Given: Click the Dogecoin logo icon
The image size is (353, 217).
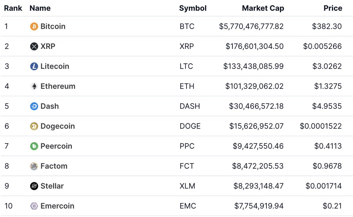Looking at the screenshot, I should point(34,126).
